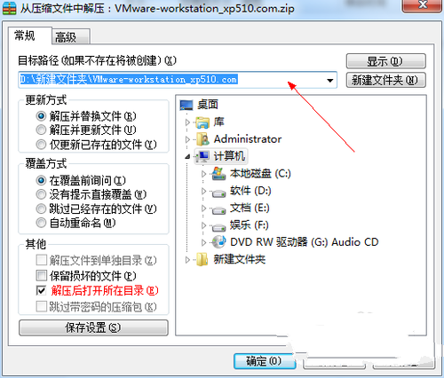Image resolution: width=444 pixels, height=378 pixels.
Task: Select the 库 libraries folder icon
Action: 202,122
